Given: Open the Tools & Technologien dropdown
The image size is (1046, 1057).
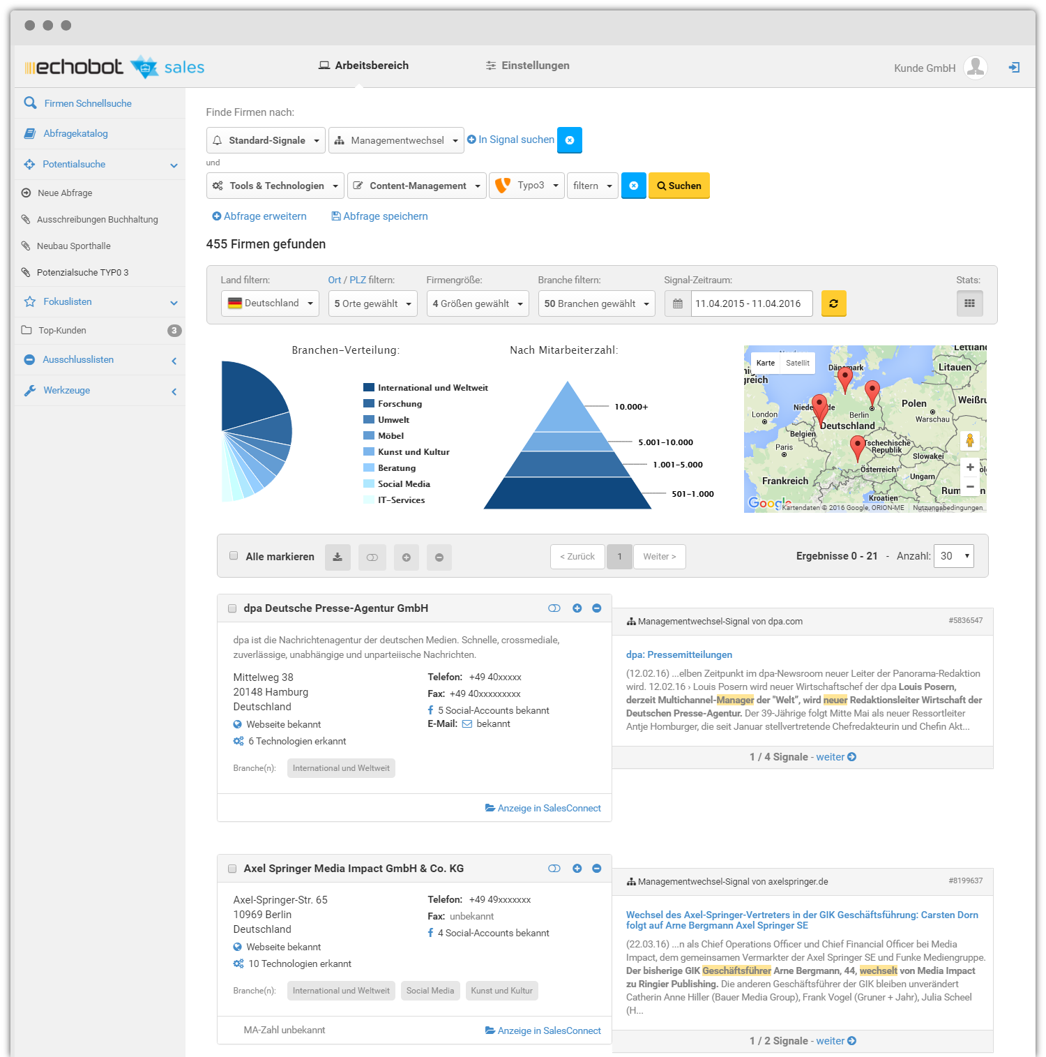Looking at the screenshot, I should 275,186.
